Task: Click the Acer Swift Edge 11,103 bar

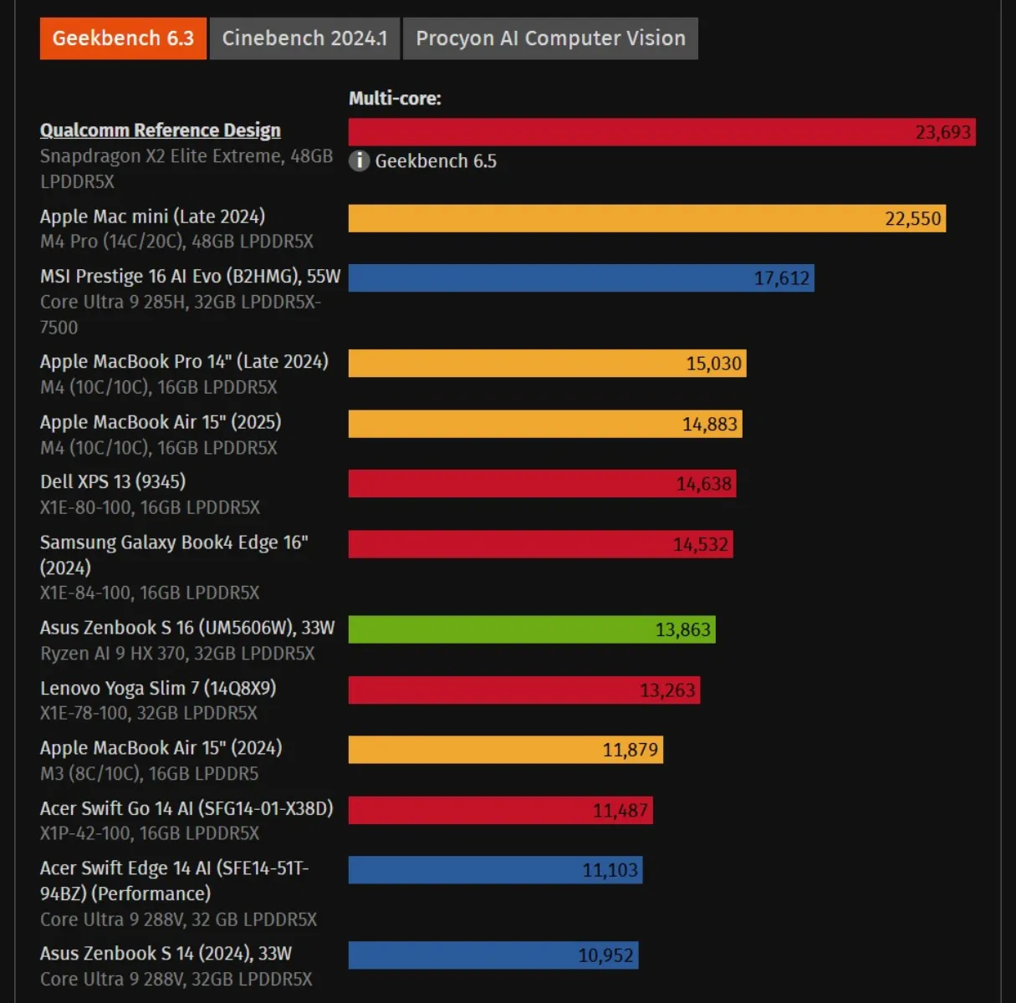Action: [495, 870]
